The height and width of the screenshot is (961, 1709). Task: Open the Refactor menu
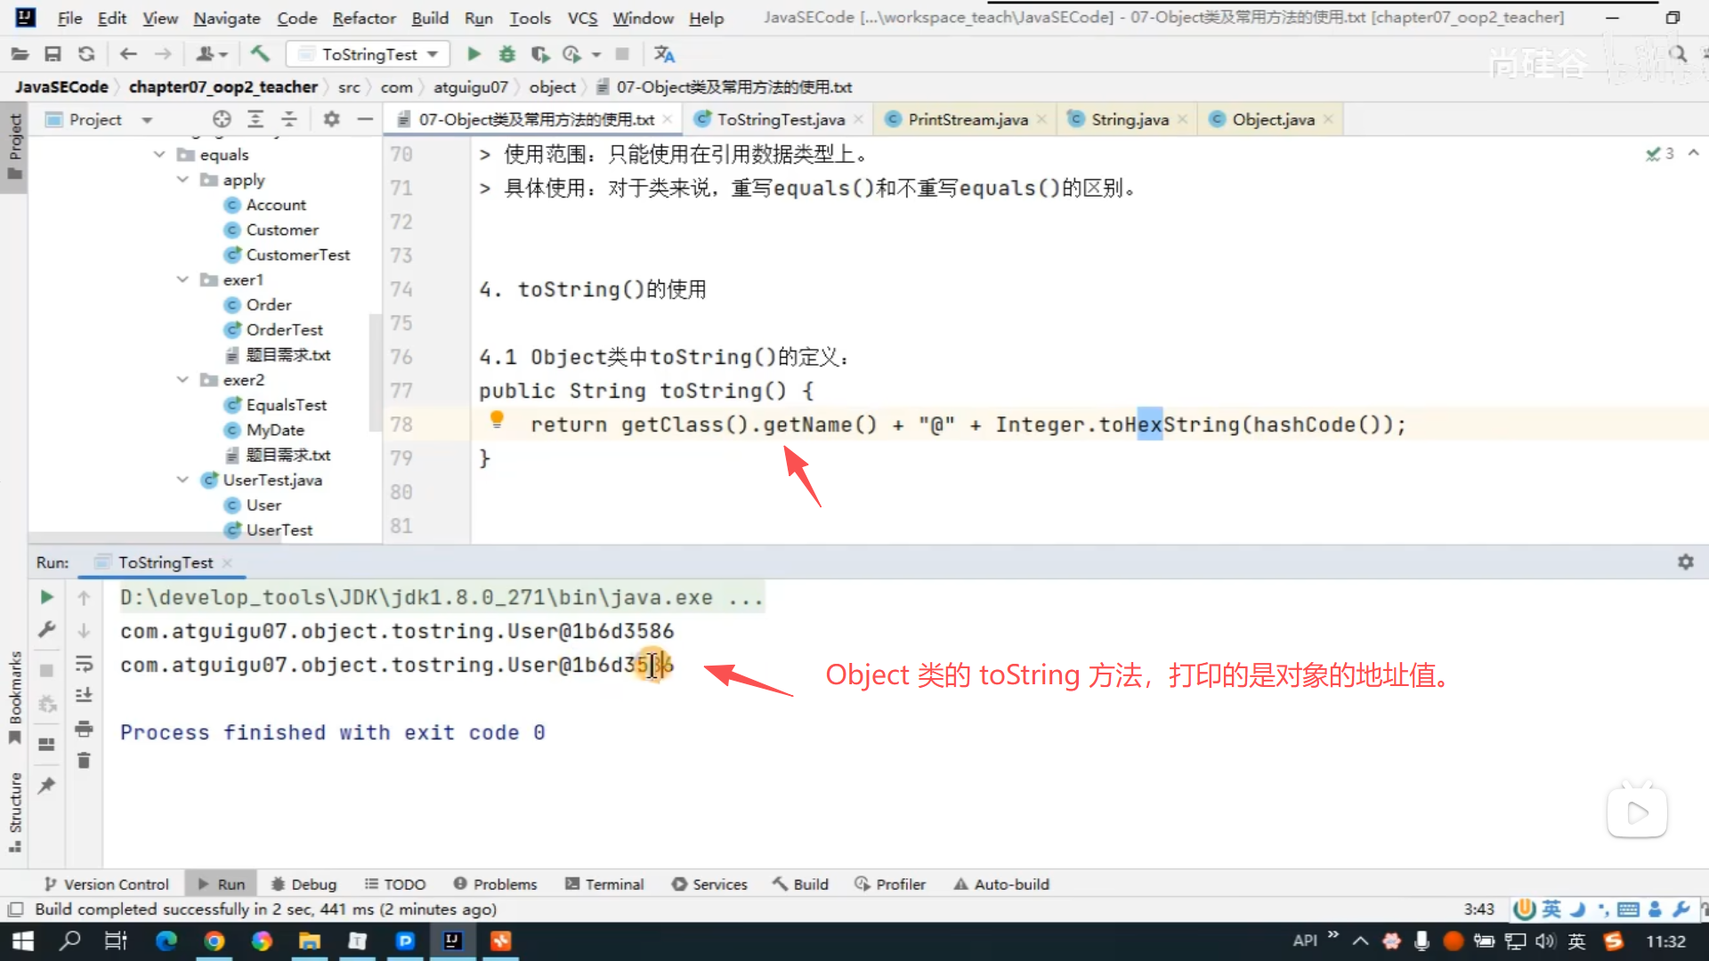click(x=363, y=18)
